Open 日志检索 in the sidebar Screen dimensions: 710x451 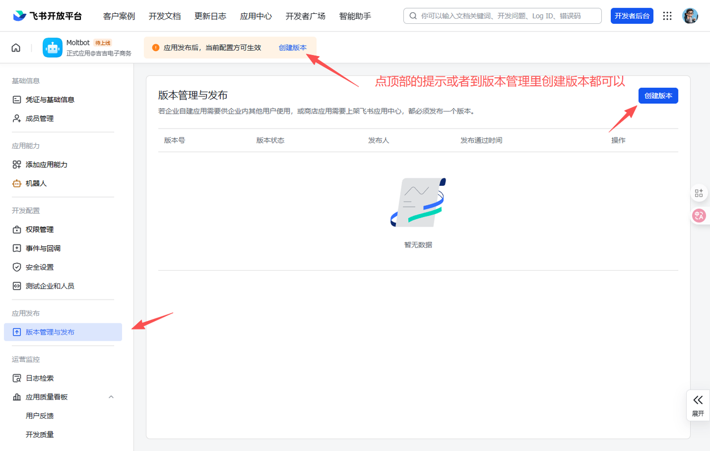pyautogui.click(x=39, y=378)
